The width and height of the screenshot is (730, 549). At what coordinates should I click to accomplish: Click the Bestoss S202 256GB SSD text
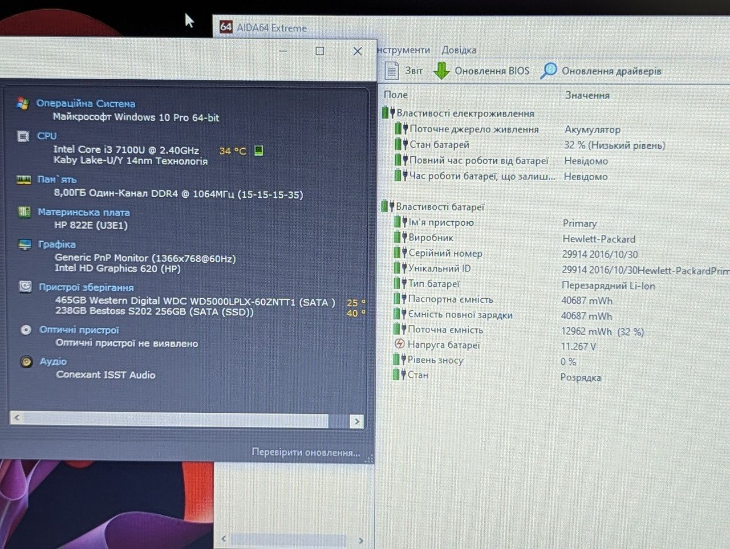pyautogui.click(x=155, y=311)
